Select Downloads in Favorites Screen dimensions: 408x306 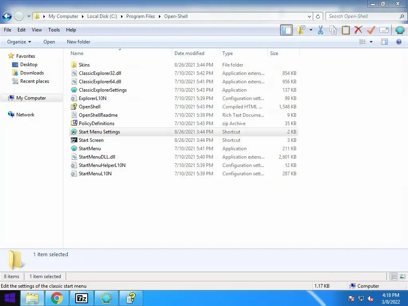click(32, 73)
